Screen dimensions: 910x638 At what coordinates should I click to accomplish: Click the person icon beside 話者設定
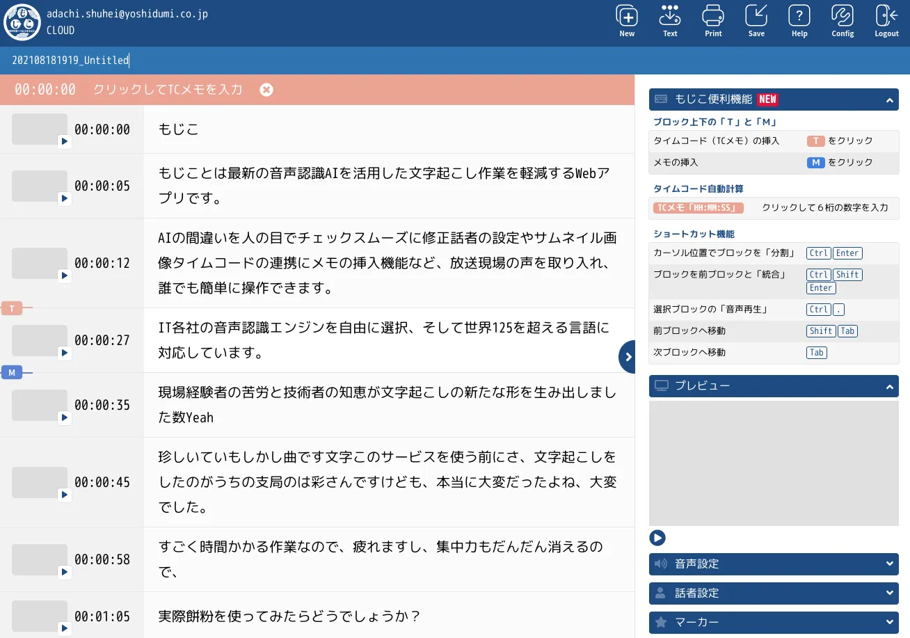661,593
